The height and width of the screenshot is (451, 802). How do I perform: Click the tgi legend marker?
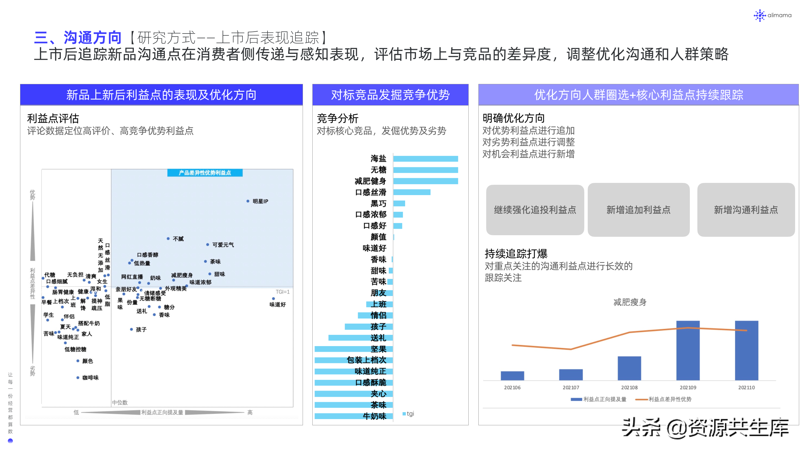[x=404, y=414]
